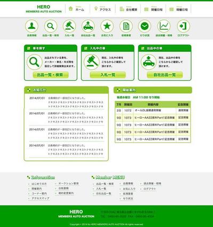Click ログアウト link under Member MENU
213x227 pixels.
pos(149,189)
